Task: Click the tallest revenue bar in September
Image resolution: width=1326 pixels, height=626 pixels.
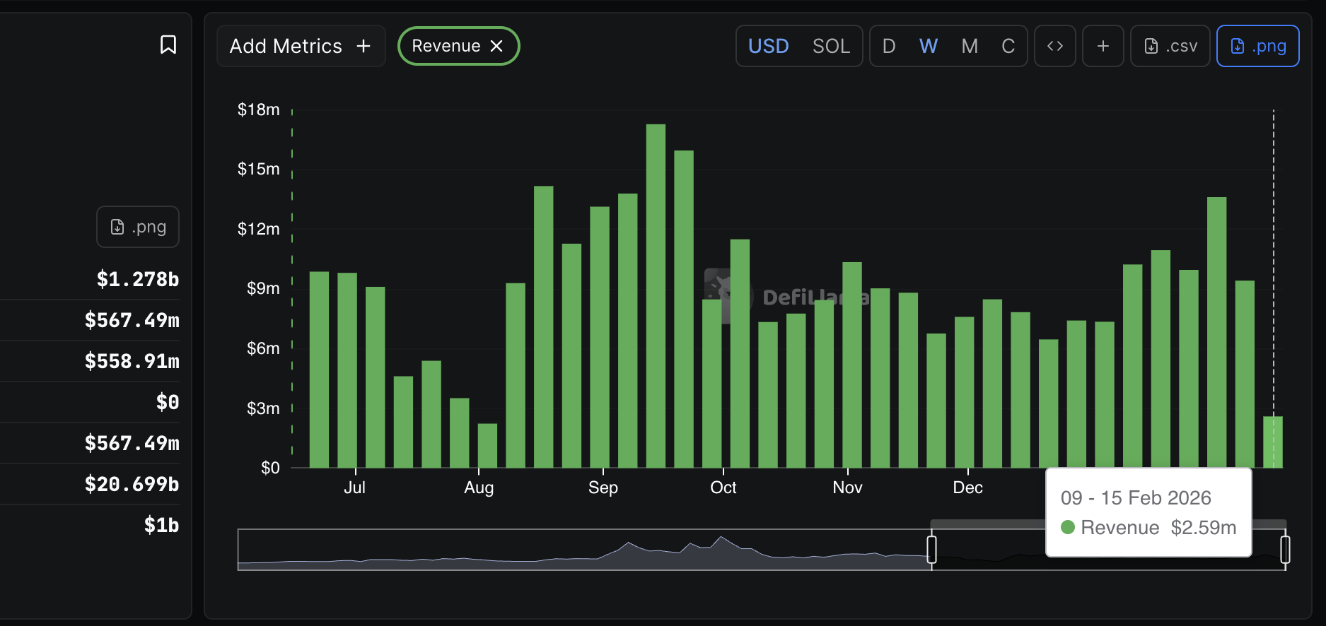Action: click(656, 297)
